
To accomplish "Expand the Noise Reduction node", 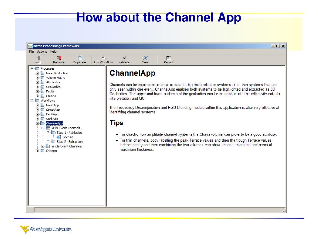I will click(x=37, y=73).
